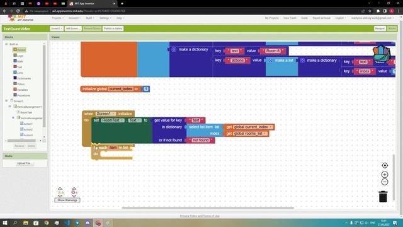Open Discord from the taskbar
The height and width of the screenshot is (227, 403).
coord(88,223)
